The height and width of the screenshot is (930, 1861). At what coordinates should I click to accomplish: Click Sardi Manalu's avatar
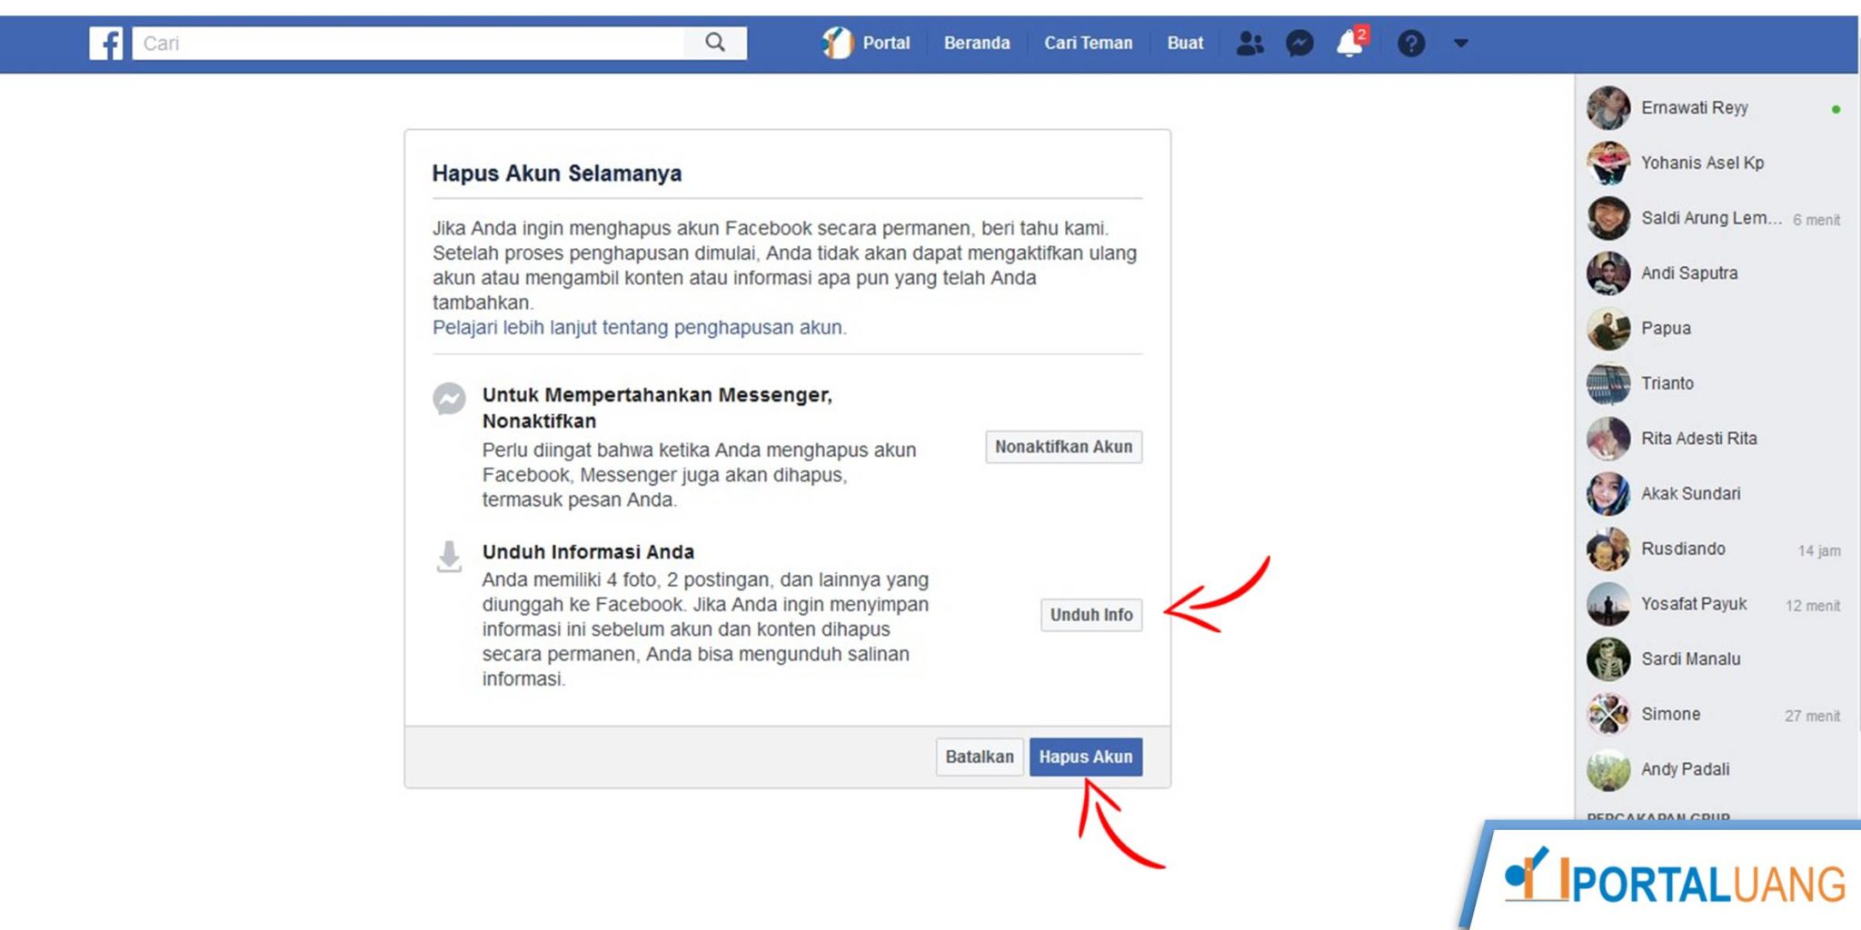[1608, 658]
